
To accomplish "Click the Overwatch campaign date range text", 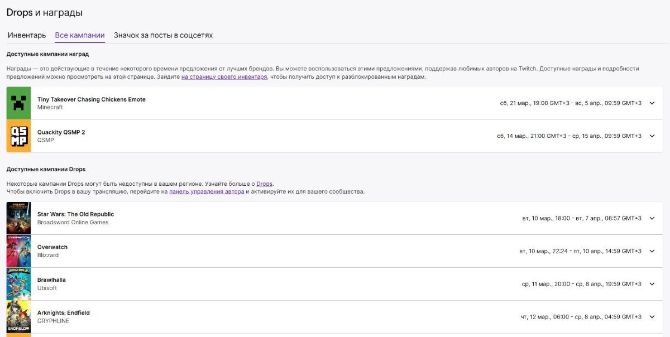I will (581, 251).
